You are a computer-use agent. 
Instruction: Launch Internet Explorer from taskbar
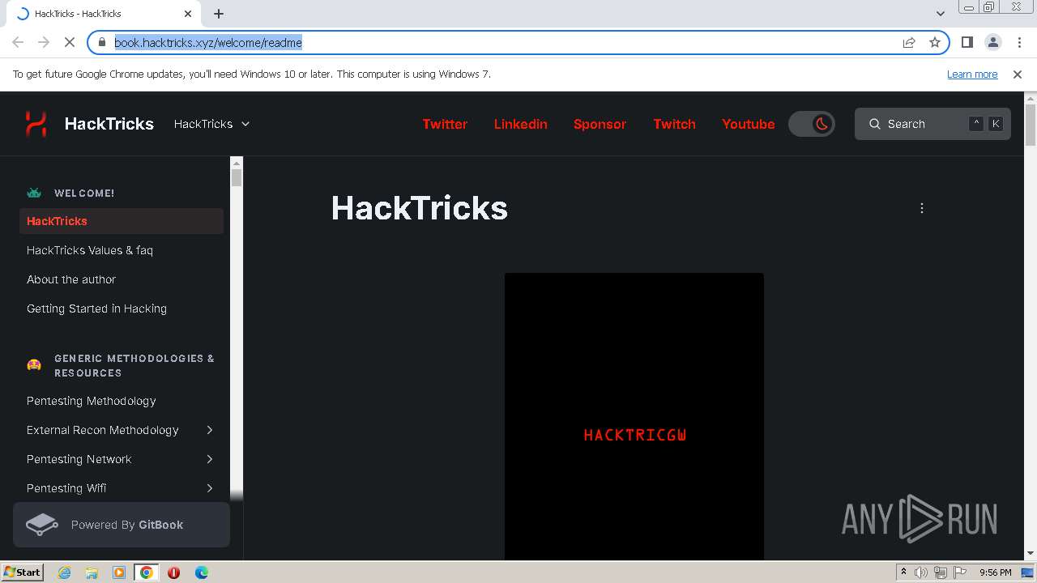(x=64, y=572)
